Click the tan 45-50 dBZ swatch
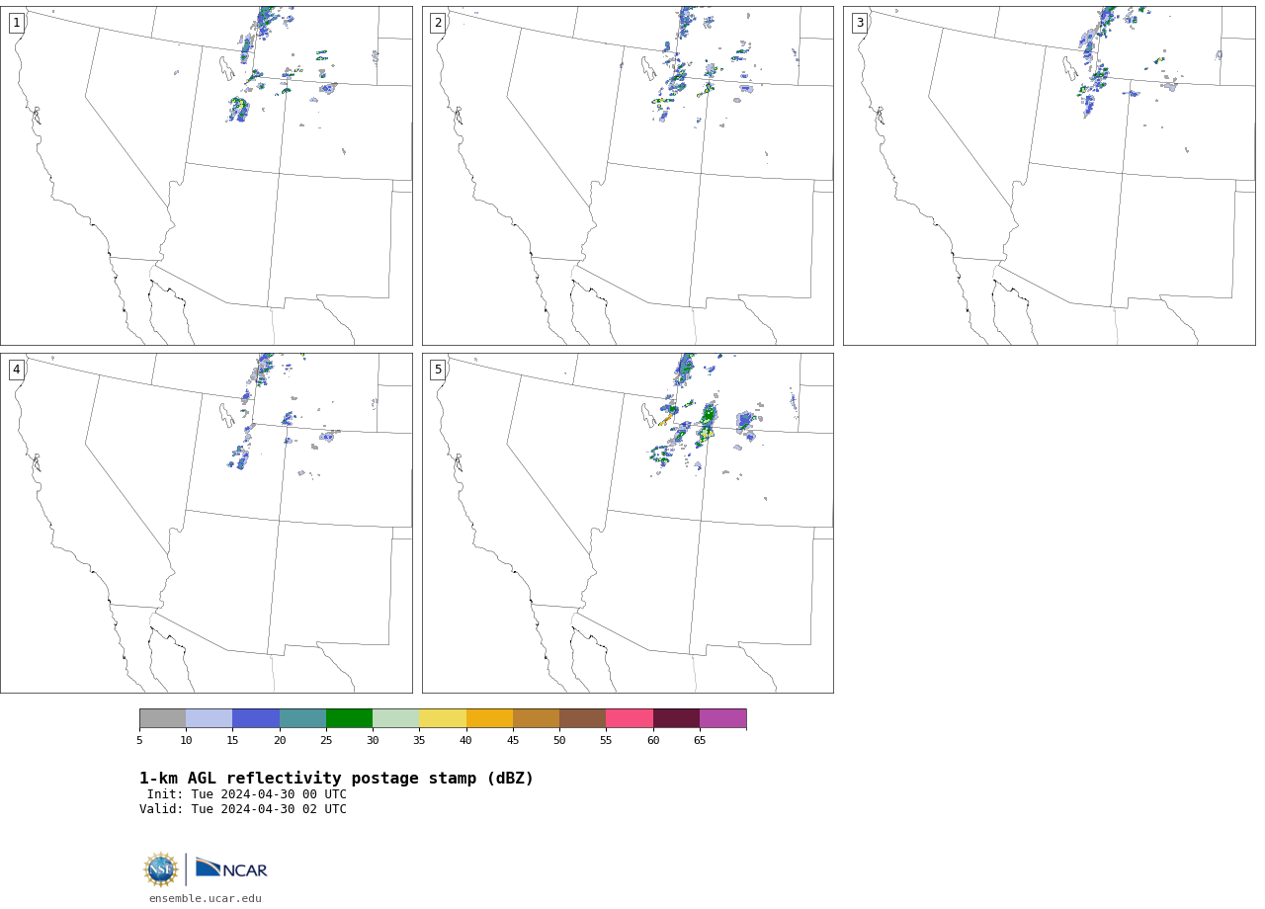 [x=536, y=718]
